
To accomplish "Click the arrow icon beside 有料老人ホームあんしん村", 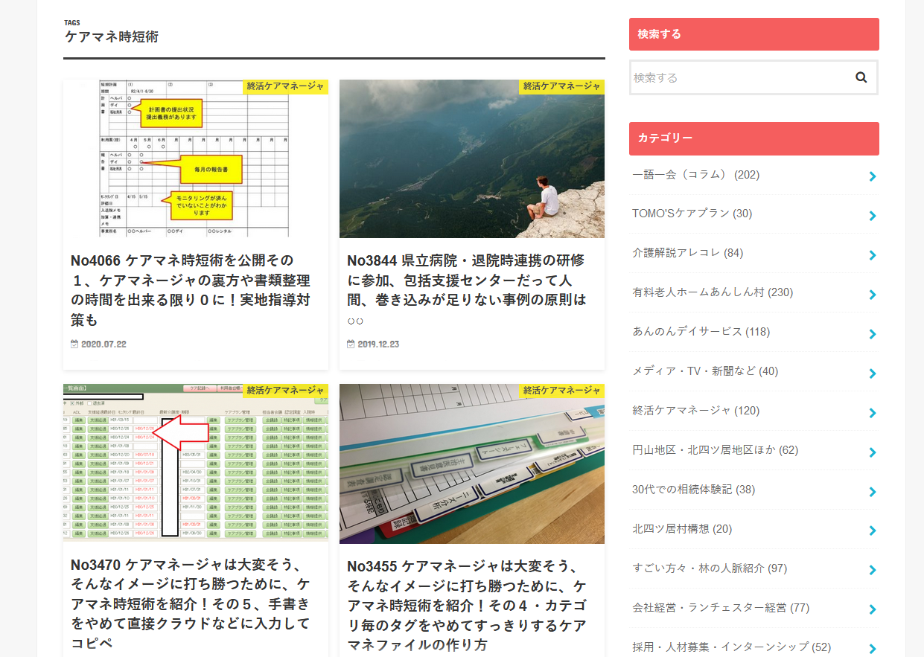I will 873,295.
